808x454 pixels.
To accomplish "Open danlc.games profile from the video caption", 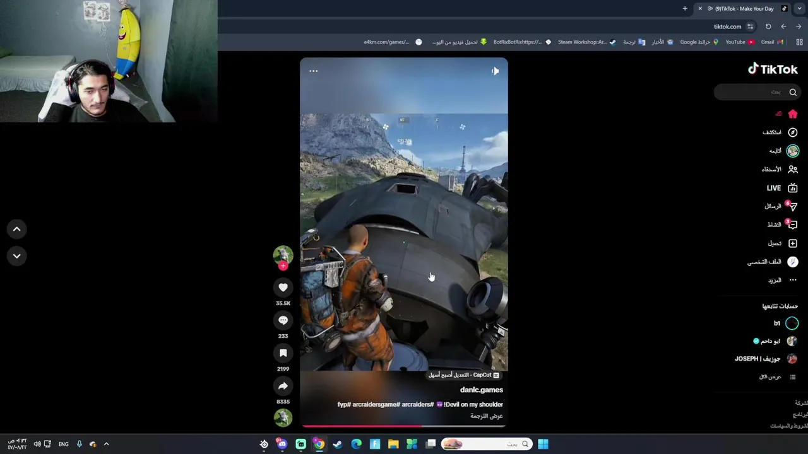I will [481, 390].
